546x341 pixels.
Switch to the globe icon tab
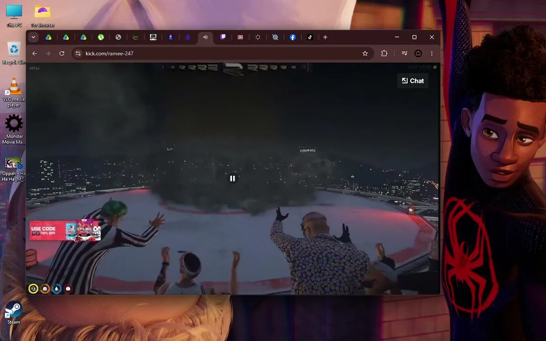118,37
